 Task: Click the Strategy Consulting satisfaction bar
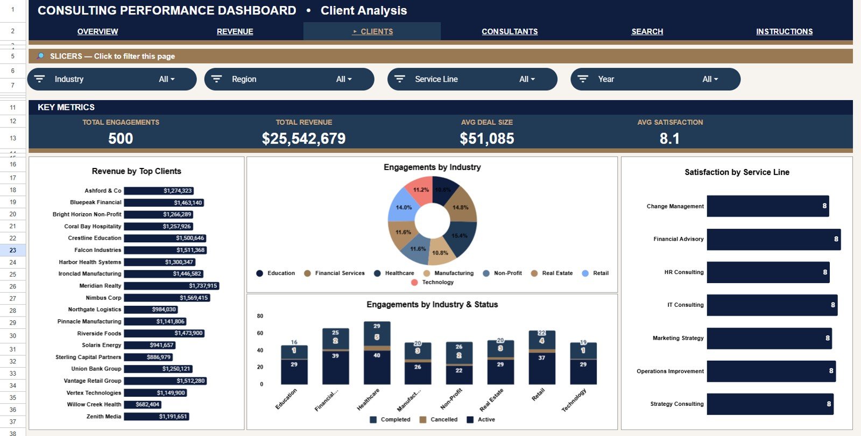click(x=770, y=404)
